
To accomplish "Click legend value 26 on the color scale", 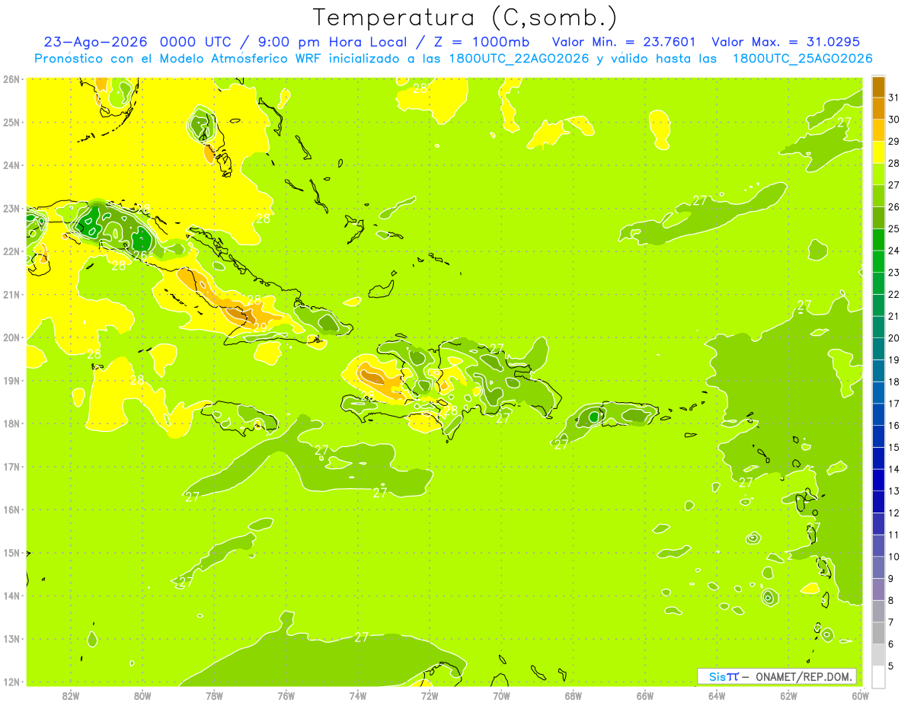I will (x=893, y=206).
